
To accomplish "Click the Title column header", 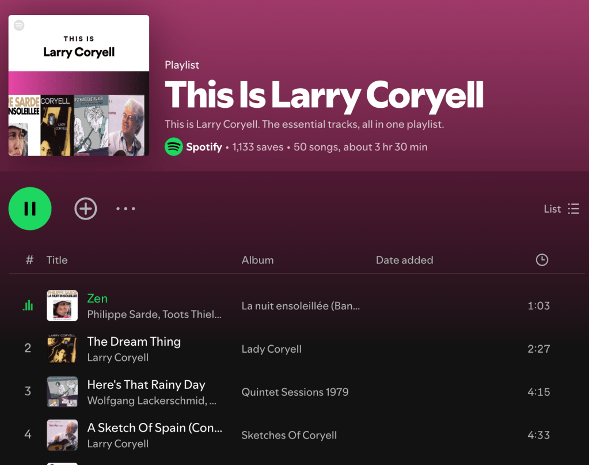I will pos(57,260).
